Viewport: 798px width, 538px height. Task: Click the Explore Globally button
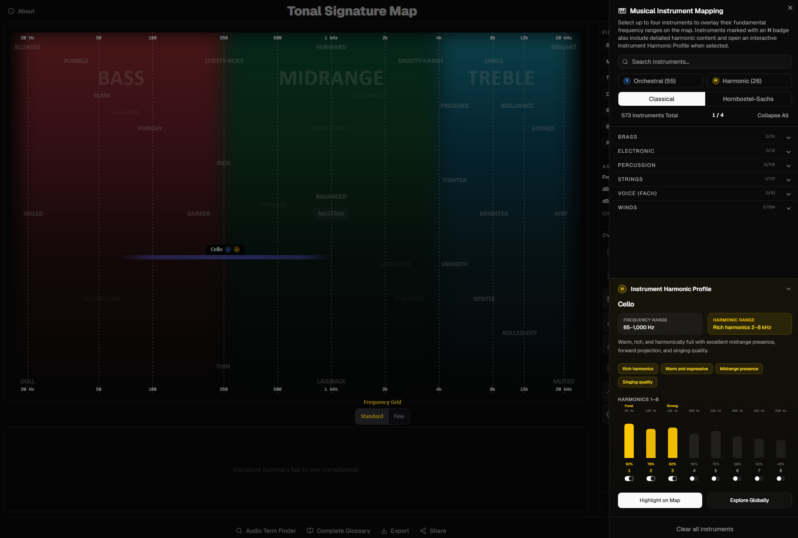pos(750,500)
